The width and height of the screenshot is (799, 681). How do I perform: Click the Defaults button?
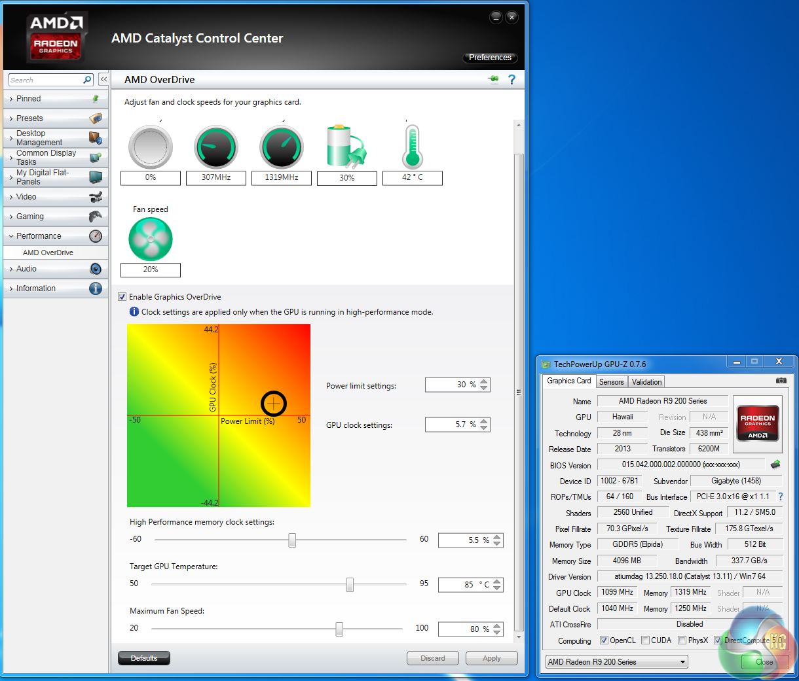(144, 658)
